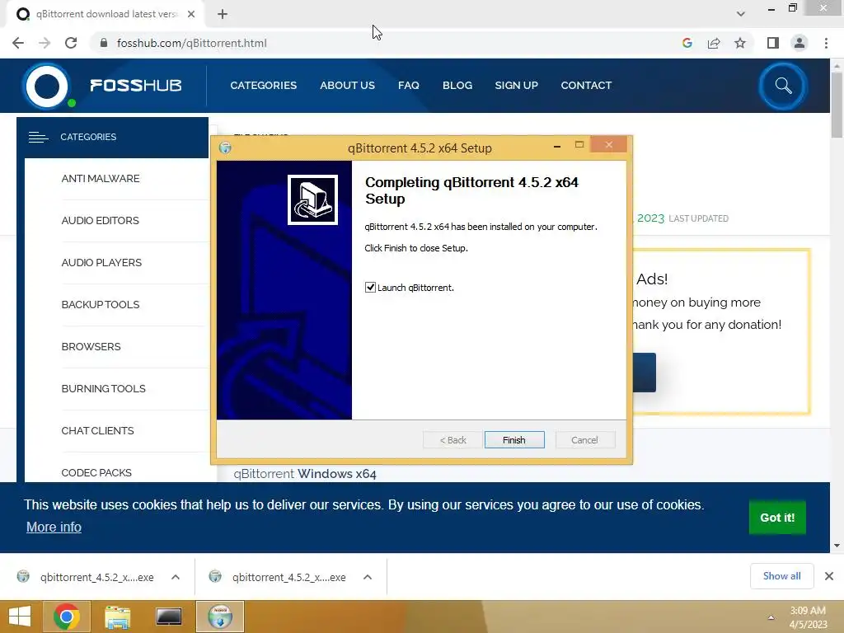
Task: Select Chat Clients category
Action: coord(97,430)
